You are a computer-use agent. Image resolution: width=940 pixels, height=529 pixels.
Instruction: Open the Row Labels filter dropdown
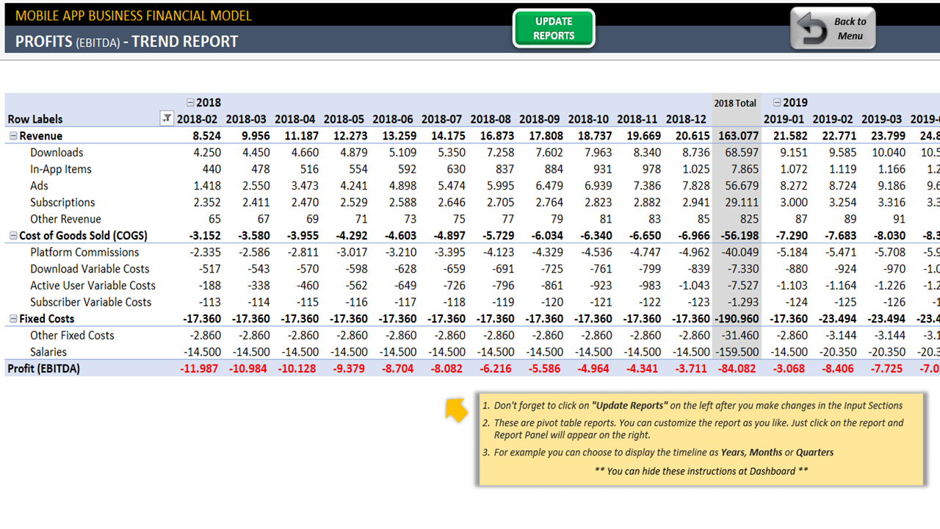(167, 118)
